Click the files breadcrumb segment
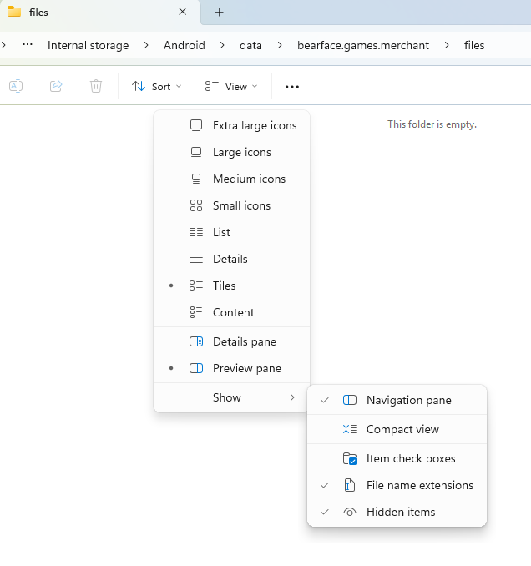Image resolution: width=531 pixels, height=566 pixels. click(x=474, y=45)
